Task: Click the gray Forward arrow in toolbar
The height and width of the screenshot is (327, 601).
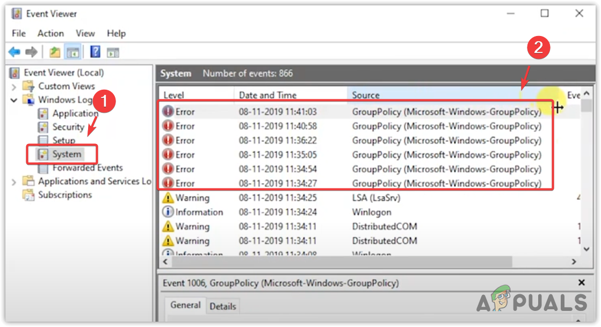Action: click(x=32, y=52)
